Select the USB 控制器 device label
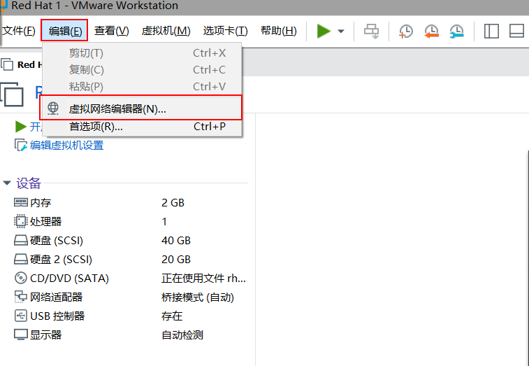The width and height of the screenshot is (529, 366). [57, 316]
